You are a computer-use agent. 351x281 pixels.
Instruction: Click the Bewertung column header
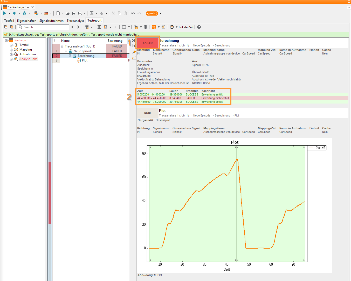point(115,41)
